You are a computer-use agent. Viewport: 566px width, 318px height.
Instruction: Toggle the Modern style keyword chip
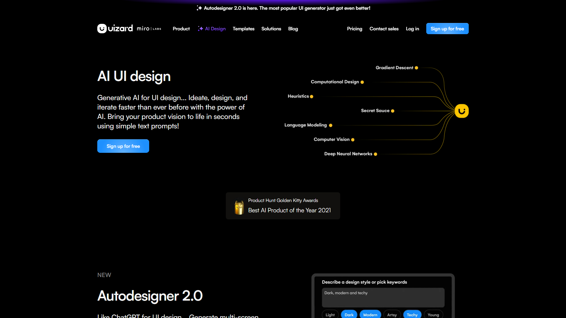coord(370,315)
